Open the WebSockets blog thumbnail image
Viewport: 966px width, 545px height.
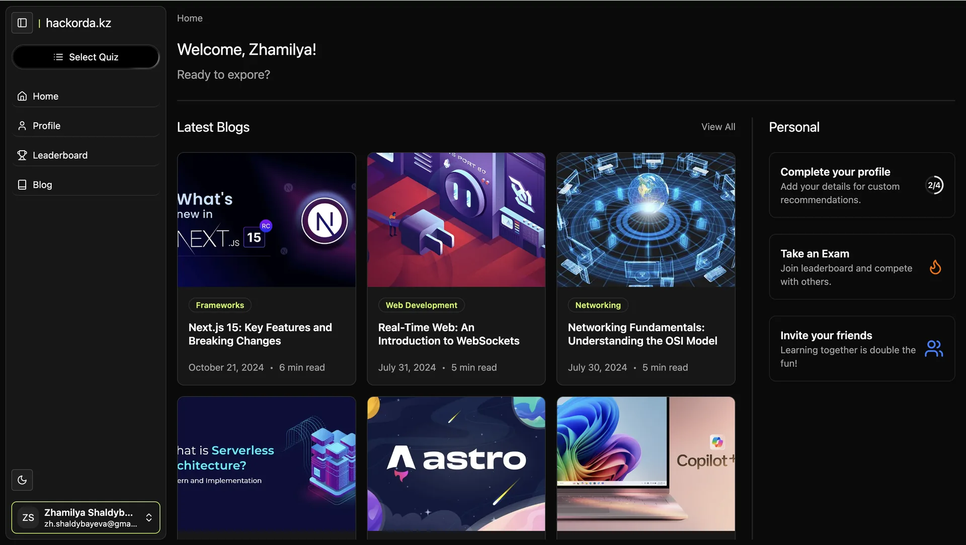pos(456,220)
